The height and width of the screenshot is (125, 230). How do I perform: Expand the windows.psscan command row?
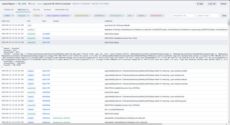tap(114, 101)
